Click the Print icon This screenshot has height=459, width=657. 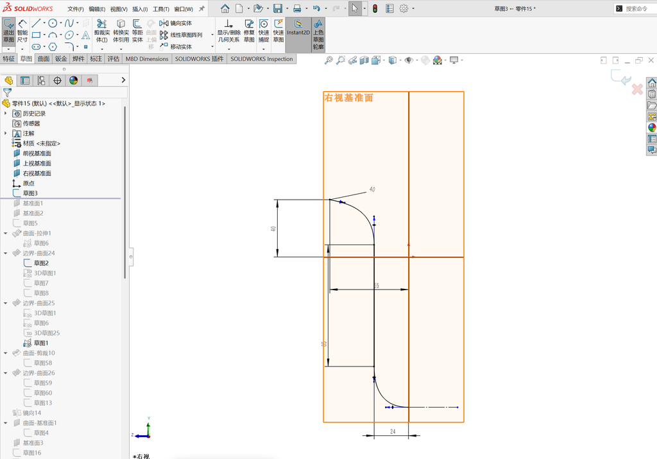(297, 8)
